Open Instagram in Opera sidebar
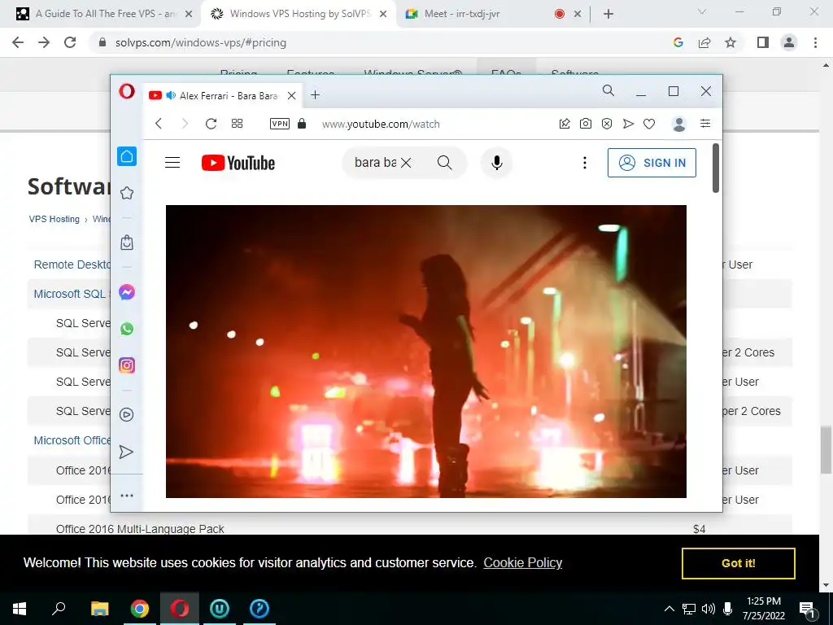 pyautogui.click(x=127, y=365)
